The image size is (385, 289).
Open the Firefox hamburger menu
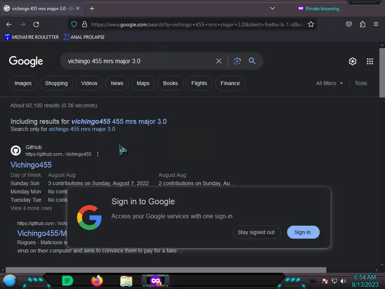coord(376,24)
